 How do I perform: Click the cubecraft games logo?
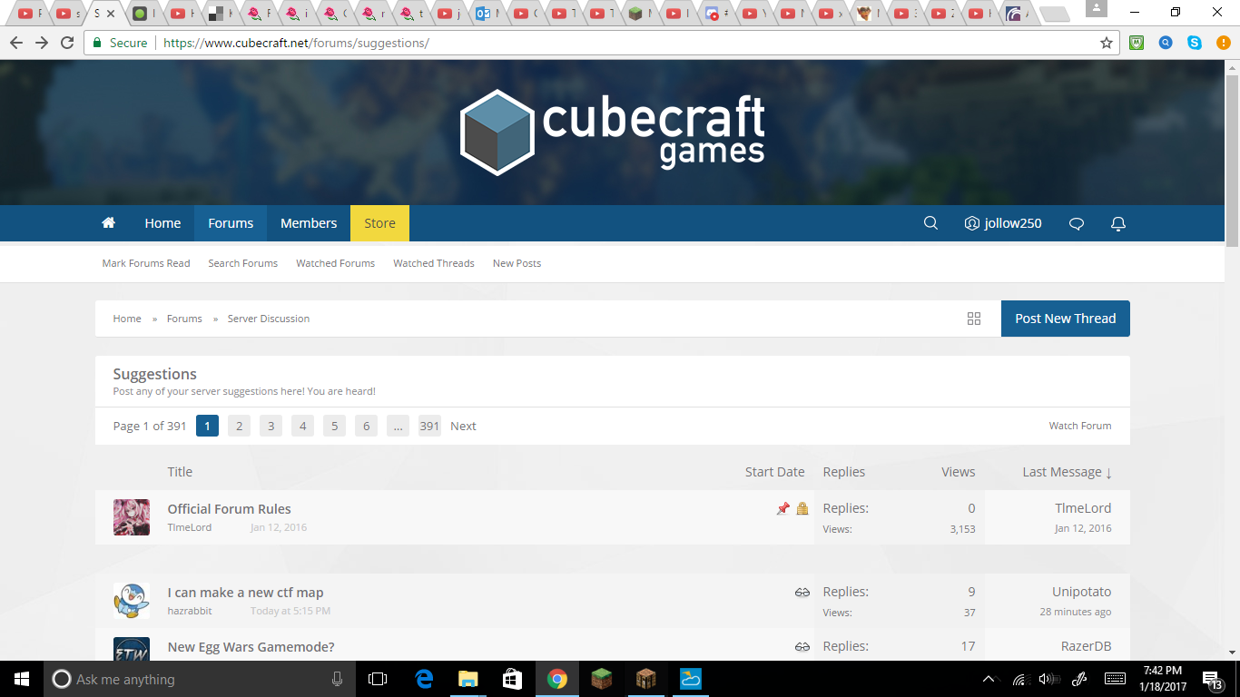click(613, 133)
